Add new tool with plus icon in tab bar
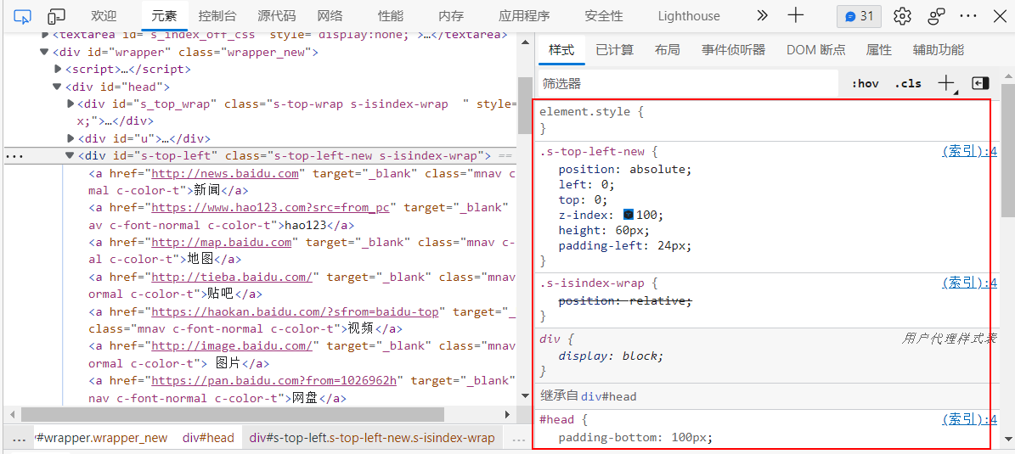The image size is (1015, 454). [796, 16]
